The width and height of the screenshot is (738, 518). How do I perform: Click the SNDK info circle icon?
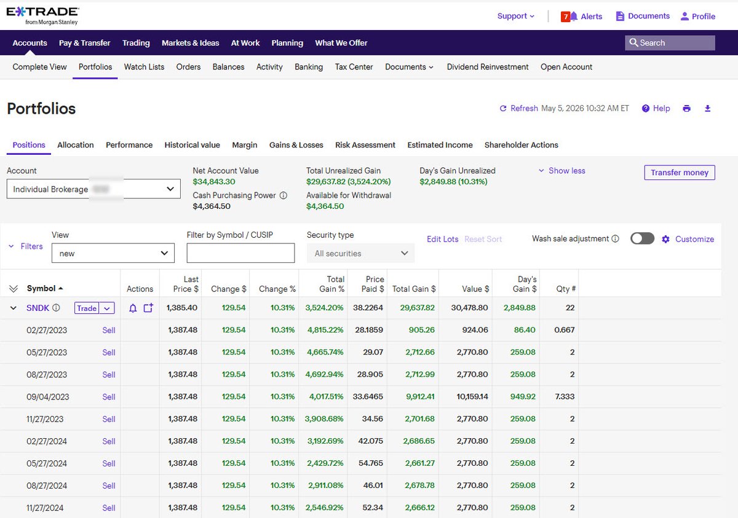(x=56, y=308)
